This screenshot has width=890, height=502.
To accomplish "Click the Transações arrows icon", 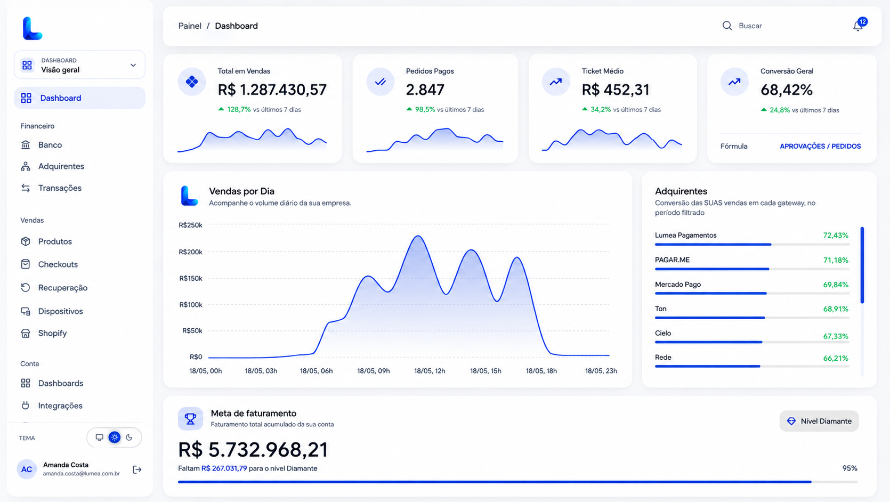I will [26, 188].
